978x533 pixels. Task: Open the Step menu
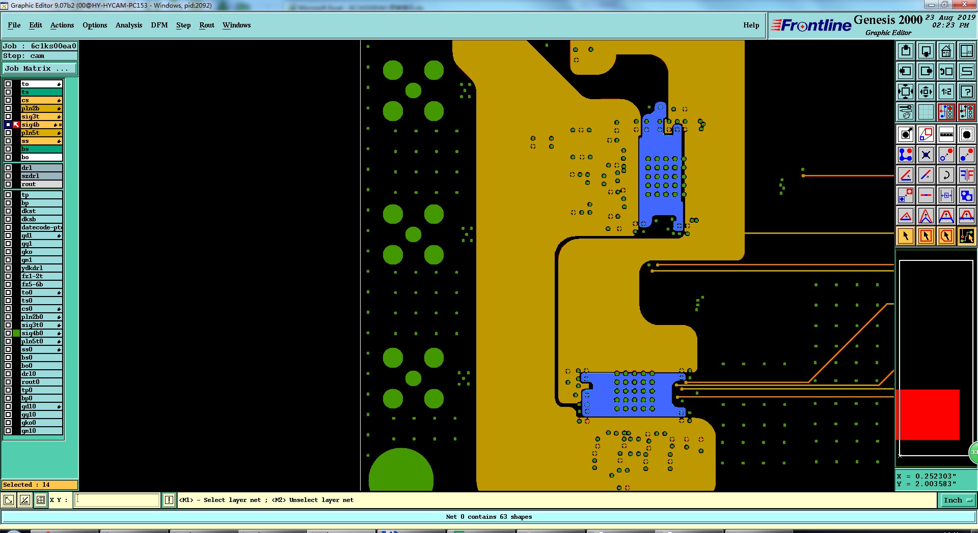[183, 25]
